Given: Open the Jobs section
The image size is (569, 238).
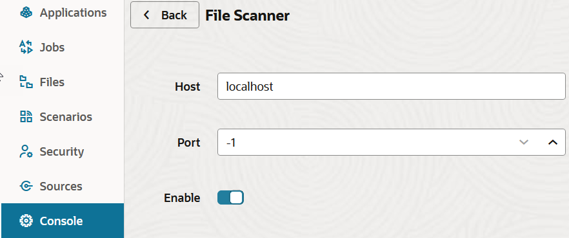Looking at the screenshot, I should [x=63, y=48].
